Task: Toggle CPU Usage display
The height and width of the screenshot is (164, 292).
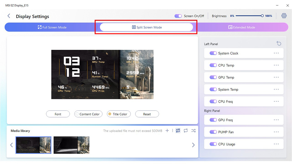Action: [x=213, y=144]
